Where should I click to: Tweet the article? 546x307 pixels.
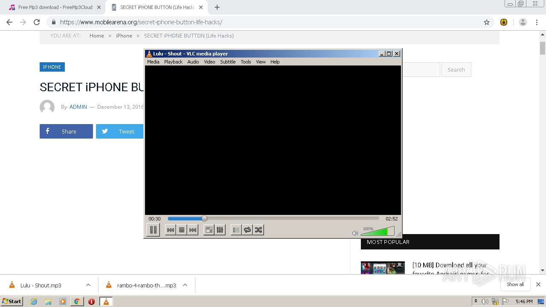tap(119, 131)
